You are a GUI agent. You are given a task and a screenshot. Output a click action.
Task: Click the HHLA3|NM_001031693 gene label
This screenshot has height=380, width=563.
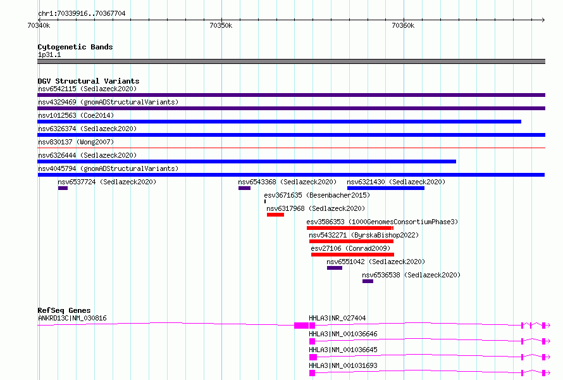tap(343, 365)
